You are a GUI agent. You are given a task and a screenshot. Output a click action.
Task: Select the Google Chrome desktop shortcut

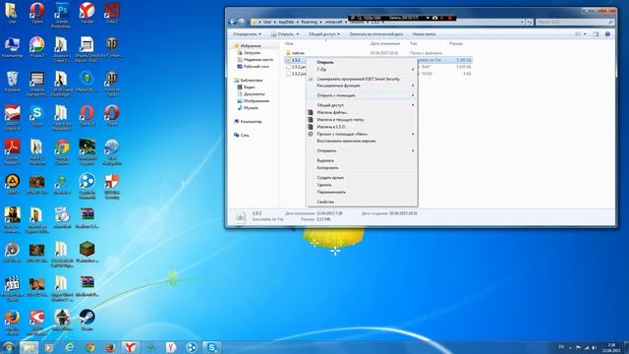point(62,151)
